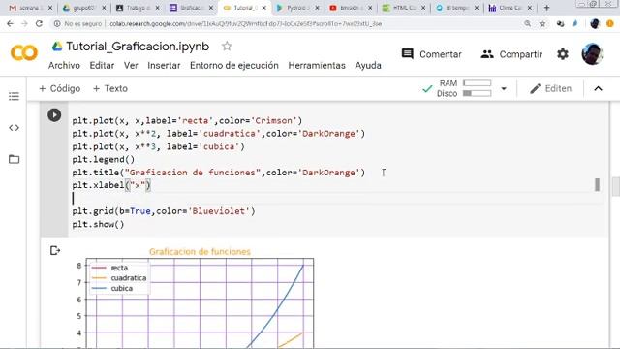This screenshot has height=349, width=620.
Task: Click the 'cubica' legend entry in plot
Action: point(122,289)
